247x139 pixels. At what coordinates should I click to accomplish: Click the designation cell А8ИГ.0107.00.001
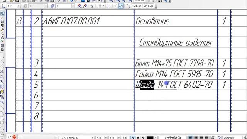[71, 21]
